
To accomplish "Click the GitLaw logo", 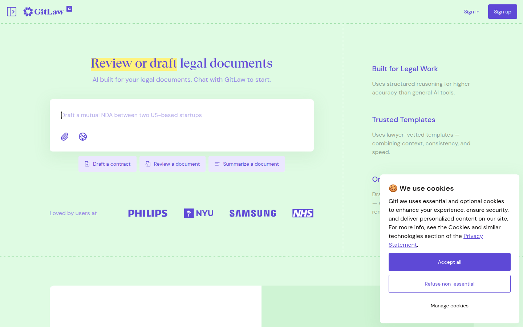I will pos(44,12).
